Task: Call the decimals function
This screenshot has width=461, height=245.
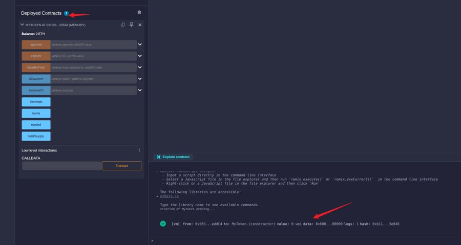Action: (x=36, y=102)
